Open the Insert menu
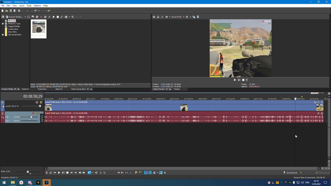This screenshot has height=186, width=331. (22, 6)
